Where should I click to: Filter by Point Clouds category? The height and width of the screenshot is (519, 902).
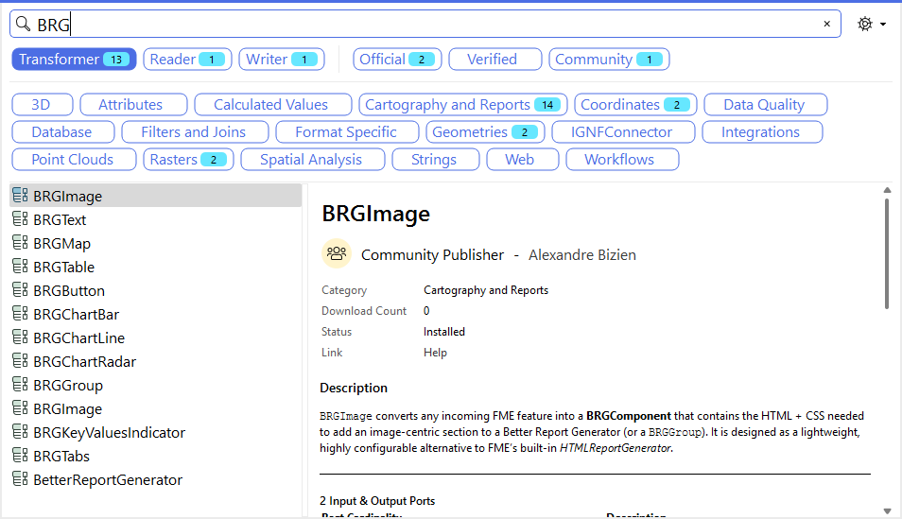[x=74, y=160]
